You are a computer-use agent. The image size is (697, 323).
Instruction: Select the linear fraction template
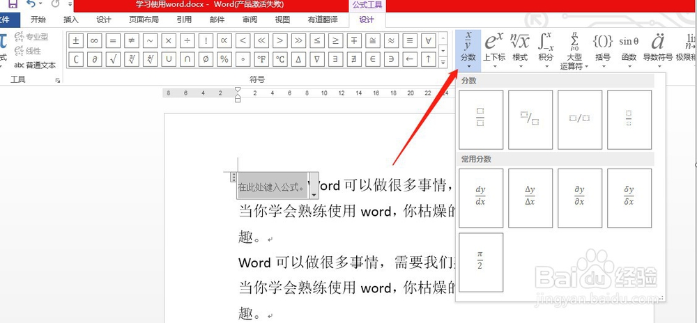pyautogui.click(x=580, y=120)
